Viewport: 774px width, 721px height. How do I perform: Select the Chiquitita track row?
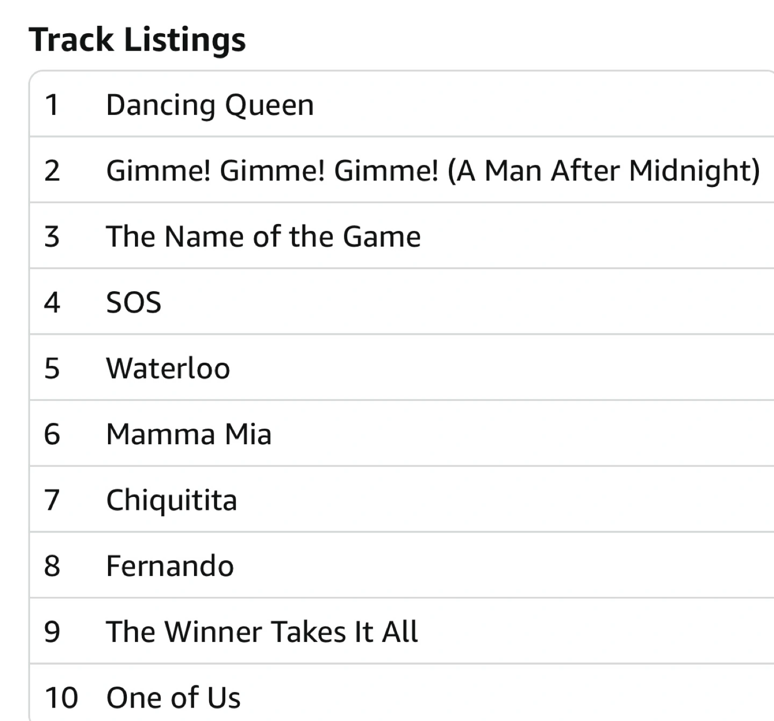402,499
